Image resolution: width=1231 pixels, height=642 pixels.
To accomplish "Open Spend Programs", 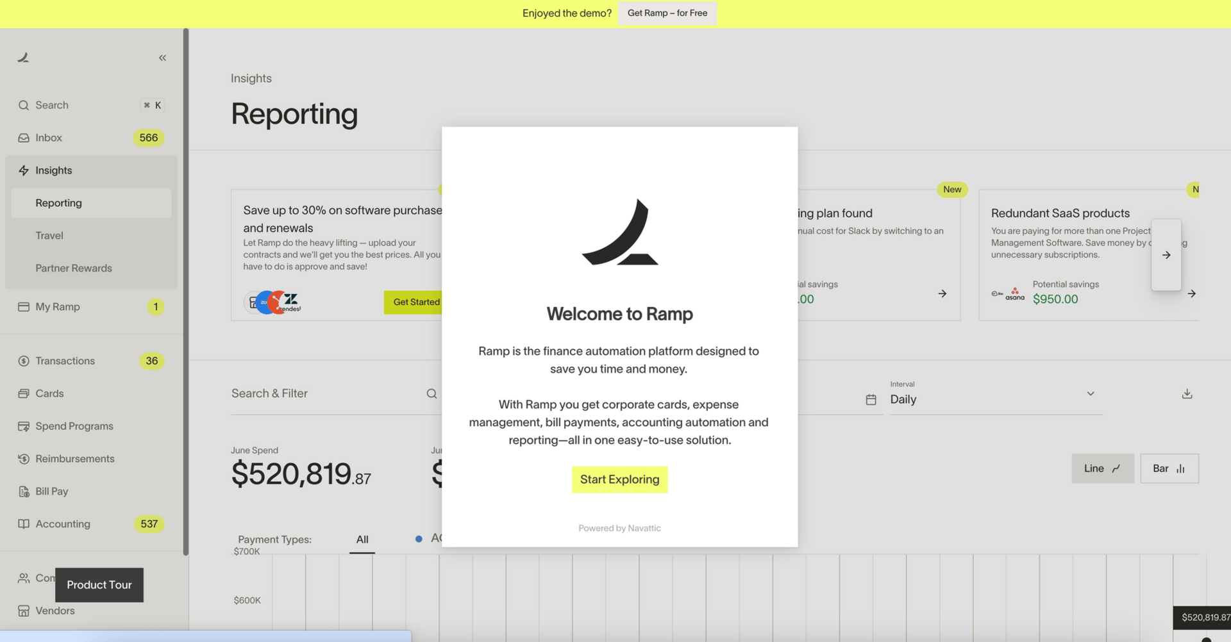I will tap(91, 426).
